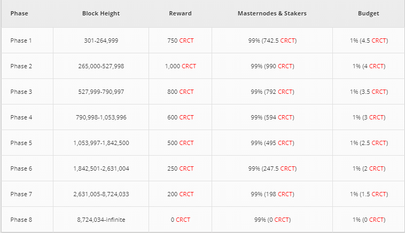
Task: Click the Block Height column header
Action: point(101,13)
